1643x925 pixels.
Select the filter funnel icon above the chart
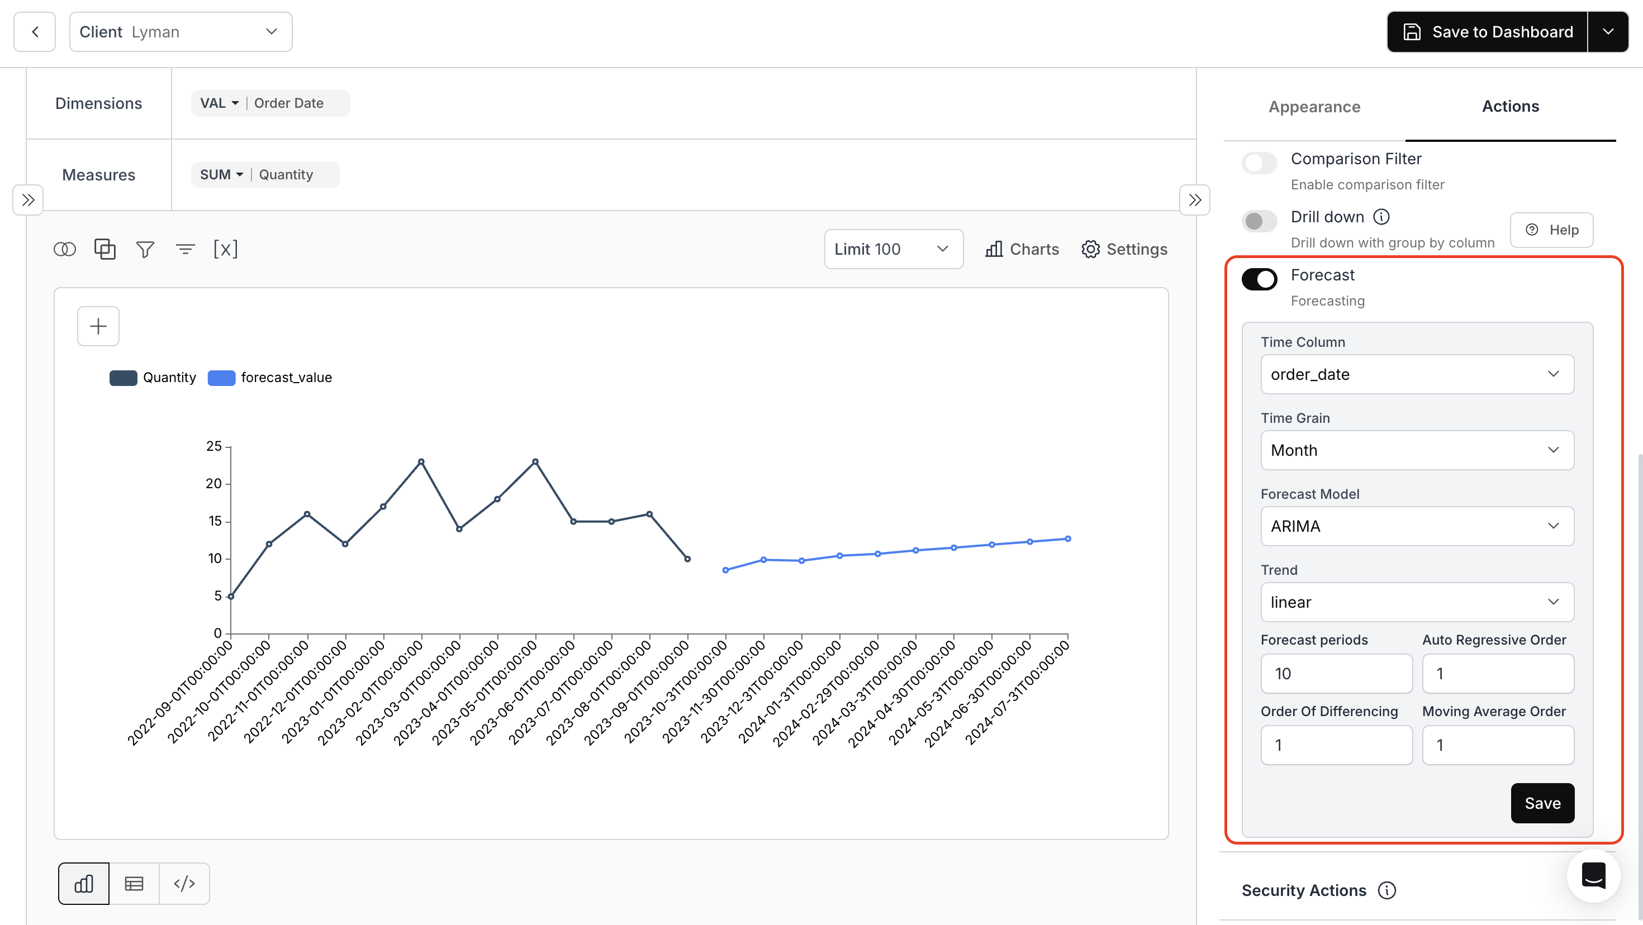pyautogui.click(x=145, y=249)
